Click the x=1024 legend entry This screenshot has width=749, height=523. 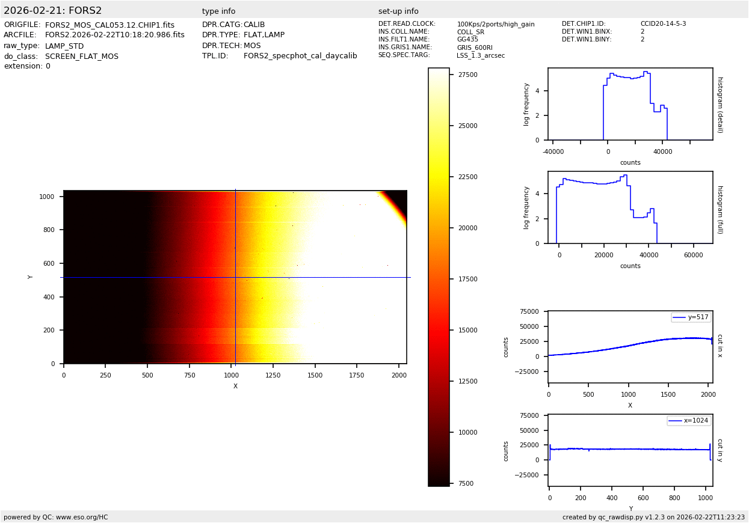coord(689,421)
